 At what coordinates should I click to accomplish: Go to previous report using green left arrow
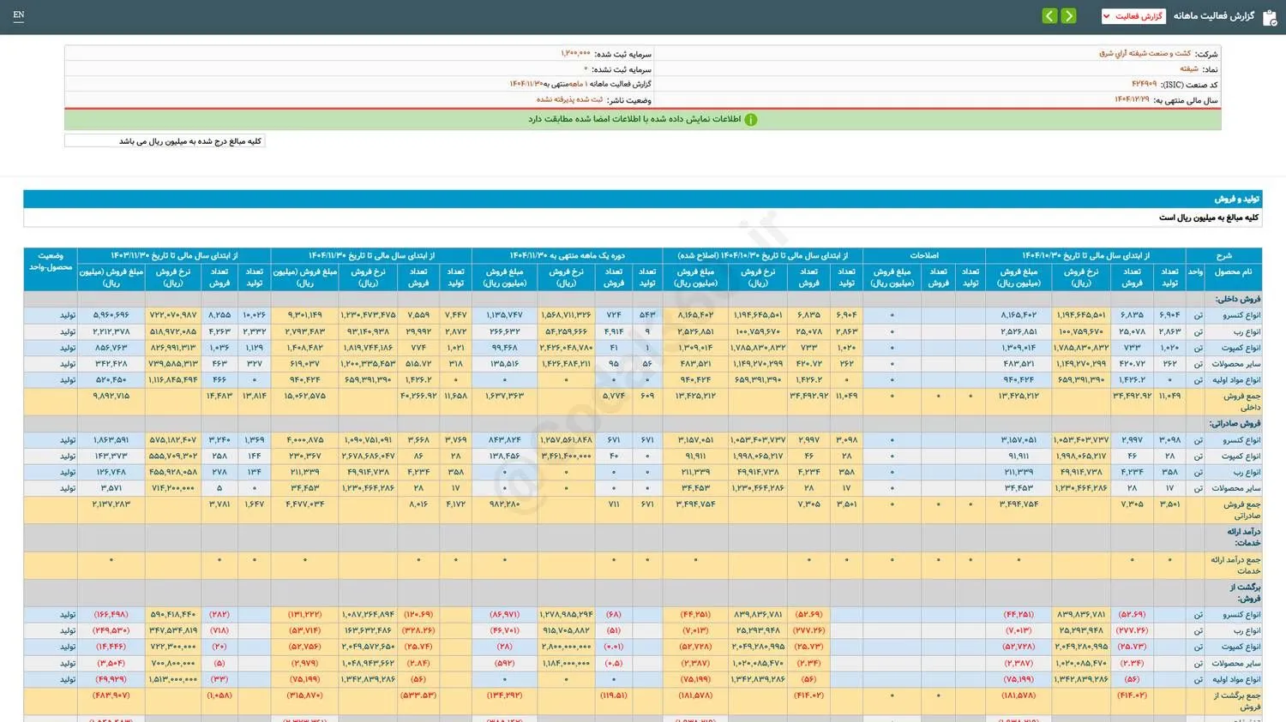point(1049,15)
